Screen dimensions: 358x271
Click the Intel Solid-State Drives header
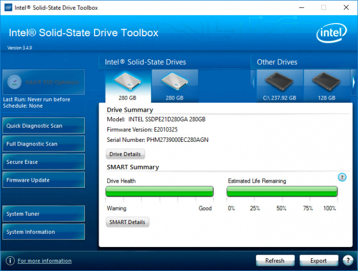click(145, 62)
